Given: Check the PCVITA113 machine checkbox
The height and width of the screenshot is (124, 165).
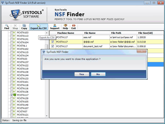Looking at the screenshot, I should coord(12,36).
